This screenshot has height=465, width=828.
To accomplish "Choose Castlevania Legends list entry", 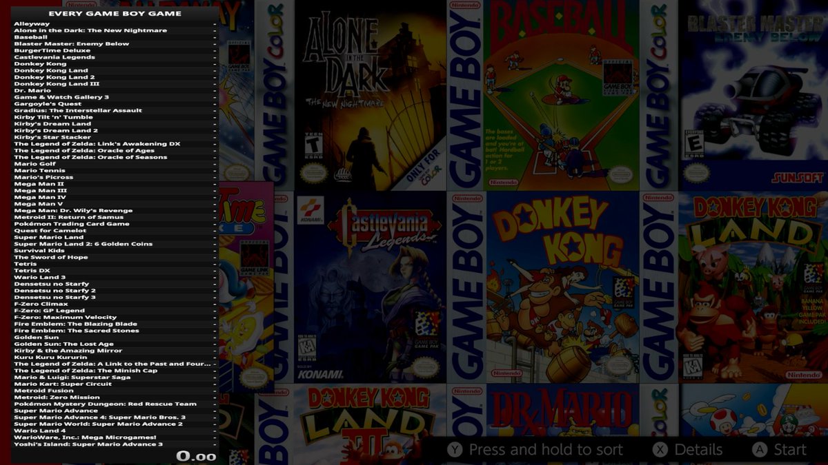I will (x=115, y=57).
